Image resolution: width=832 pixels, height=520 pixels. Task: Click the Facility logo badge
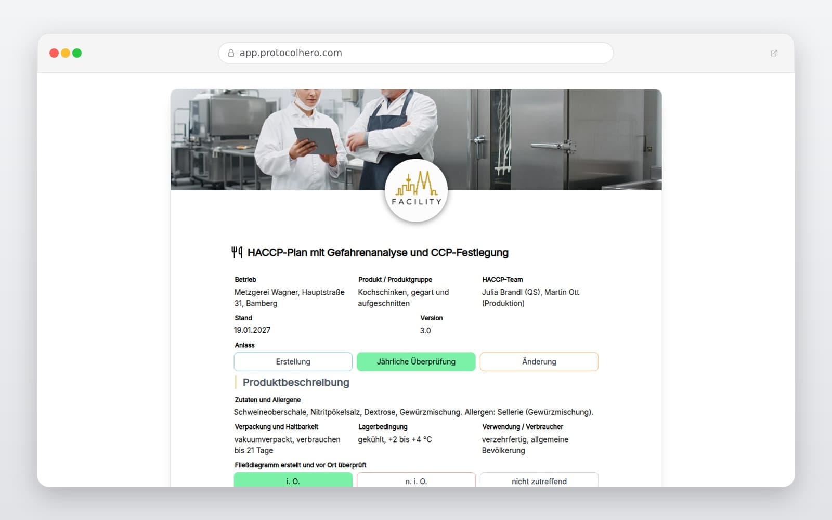416,191
